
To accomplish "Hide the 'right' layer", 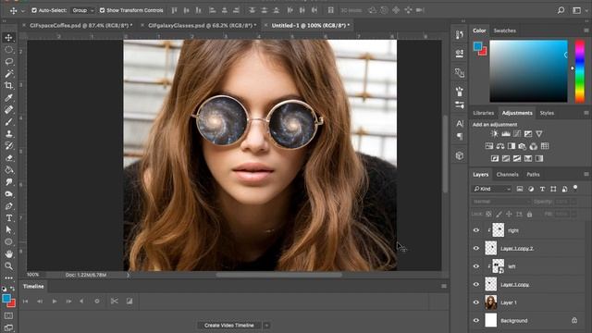I will (x=476, y=230).
